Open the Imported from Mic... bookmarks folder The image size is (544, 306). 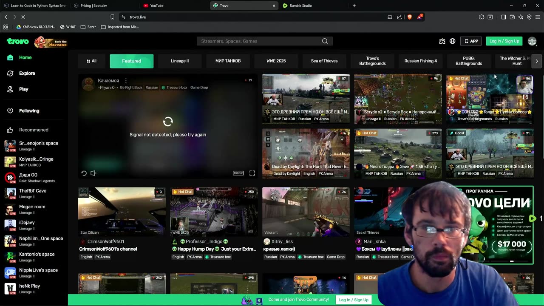[x=120, y=27]
